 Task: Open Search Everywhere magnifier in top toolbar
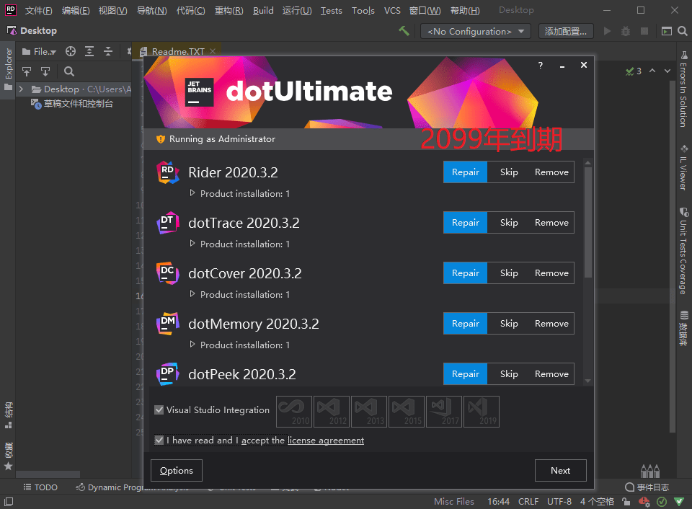click(683, 31)
